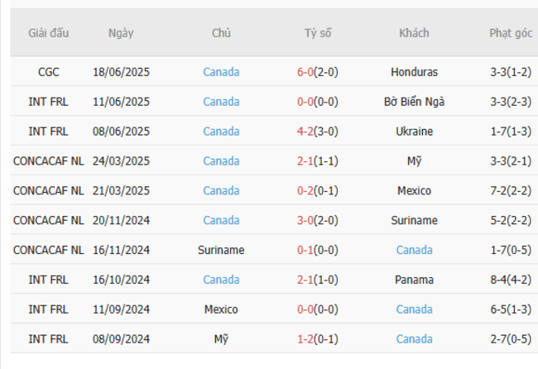Select the Ukraine team name
538x369 pixels.
414,132
